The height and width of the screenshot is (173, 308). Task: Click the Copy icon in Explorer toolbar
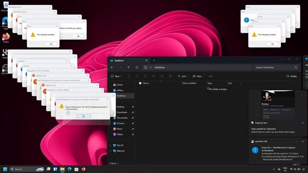click(x=137, y=76)
